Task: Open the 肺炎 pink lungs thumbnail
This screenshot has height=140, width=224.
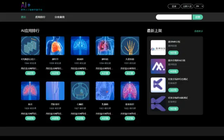Action: tap(30, 91)
